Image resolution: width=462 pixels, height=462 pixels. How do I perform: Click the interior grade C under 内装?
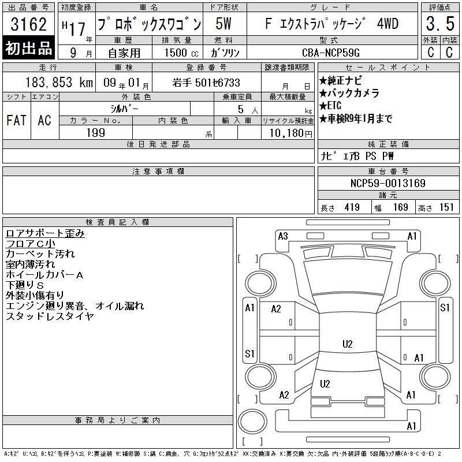(x=449, y=53)
